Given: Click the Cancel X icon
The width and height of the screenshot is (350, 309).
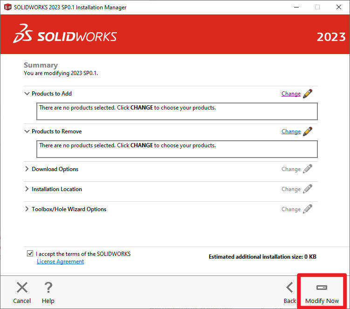Looking at the screenshot, I should click(22, 288).
